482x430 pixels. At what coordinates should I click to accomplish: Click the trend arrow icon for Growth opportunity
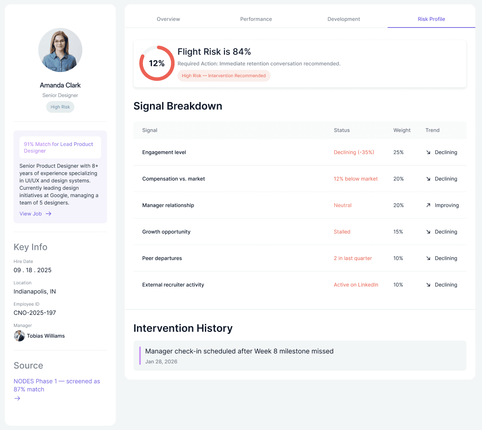click(428, 232)
